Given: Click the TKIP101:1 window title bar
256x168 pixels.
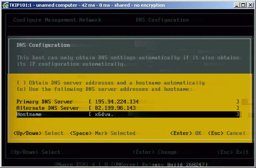Looking at the screenshot, I should (119, 4).
